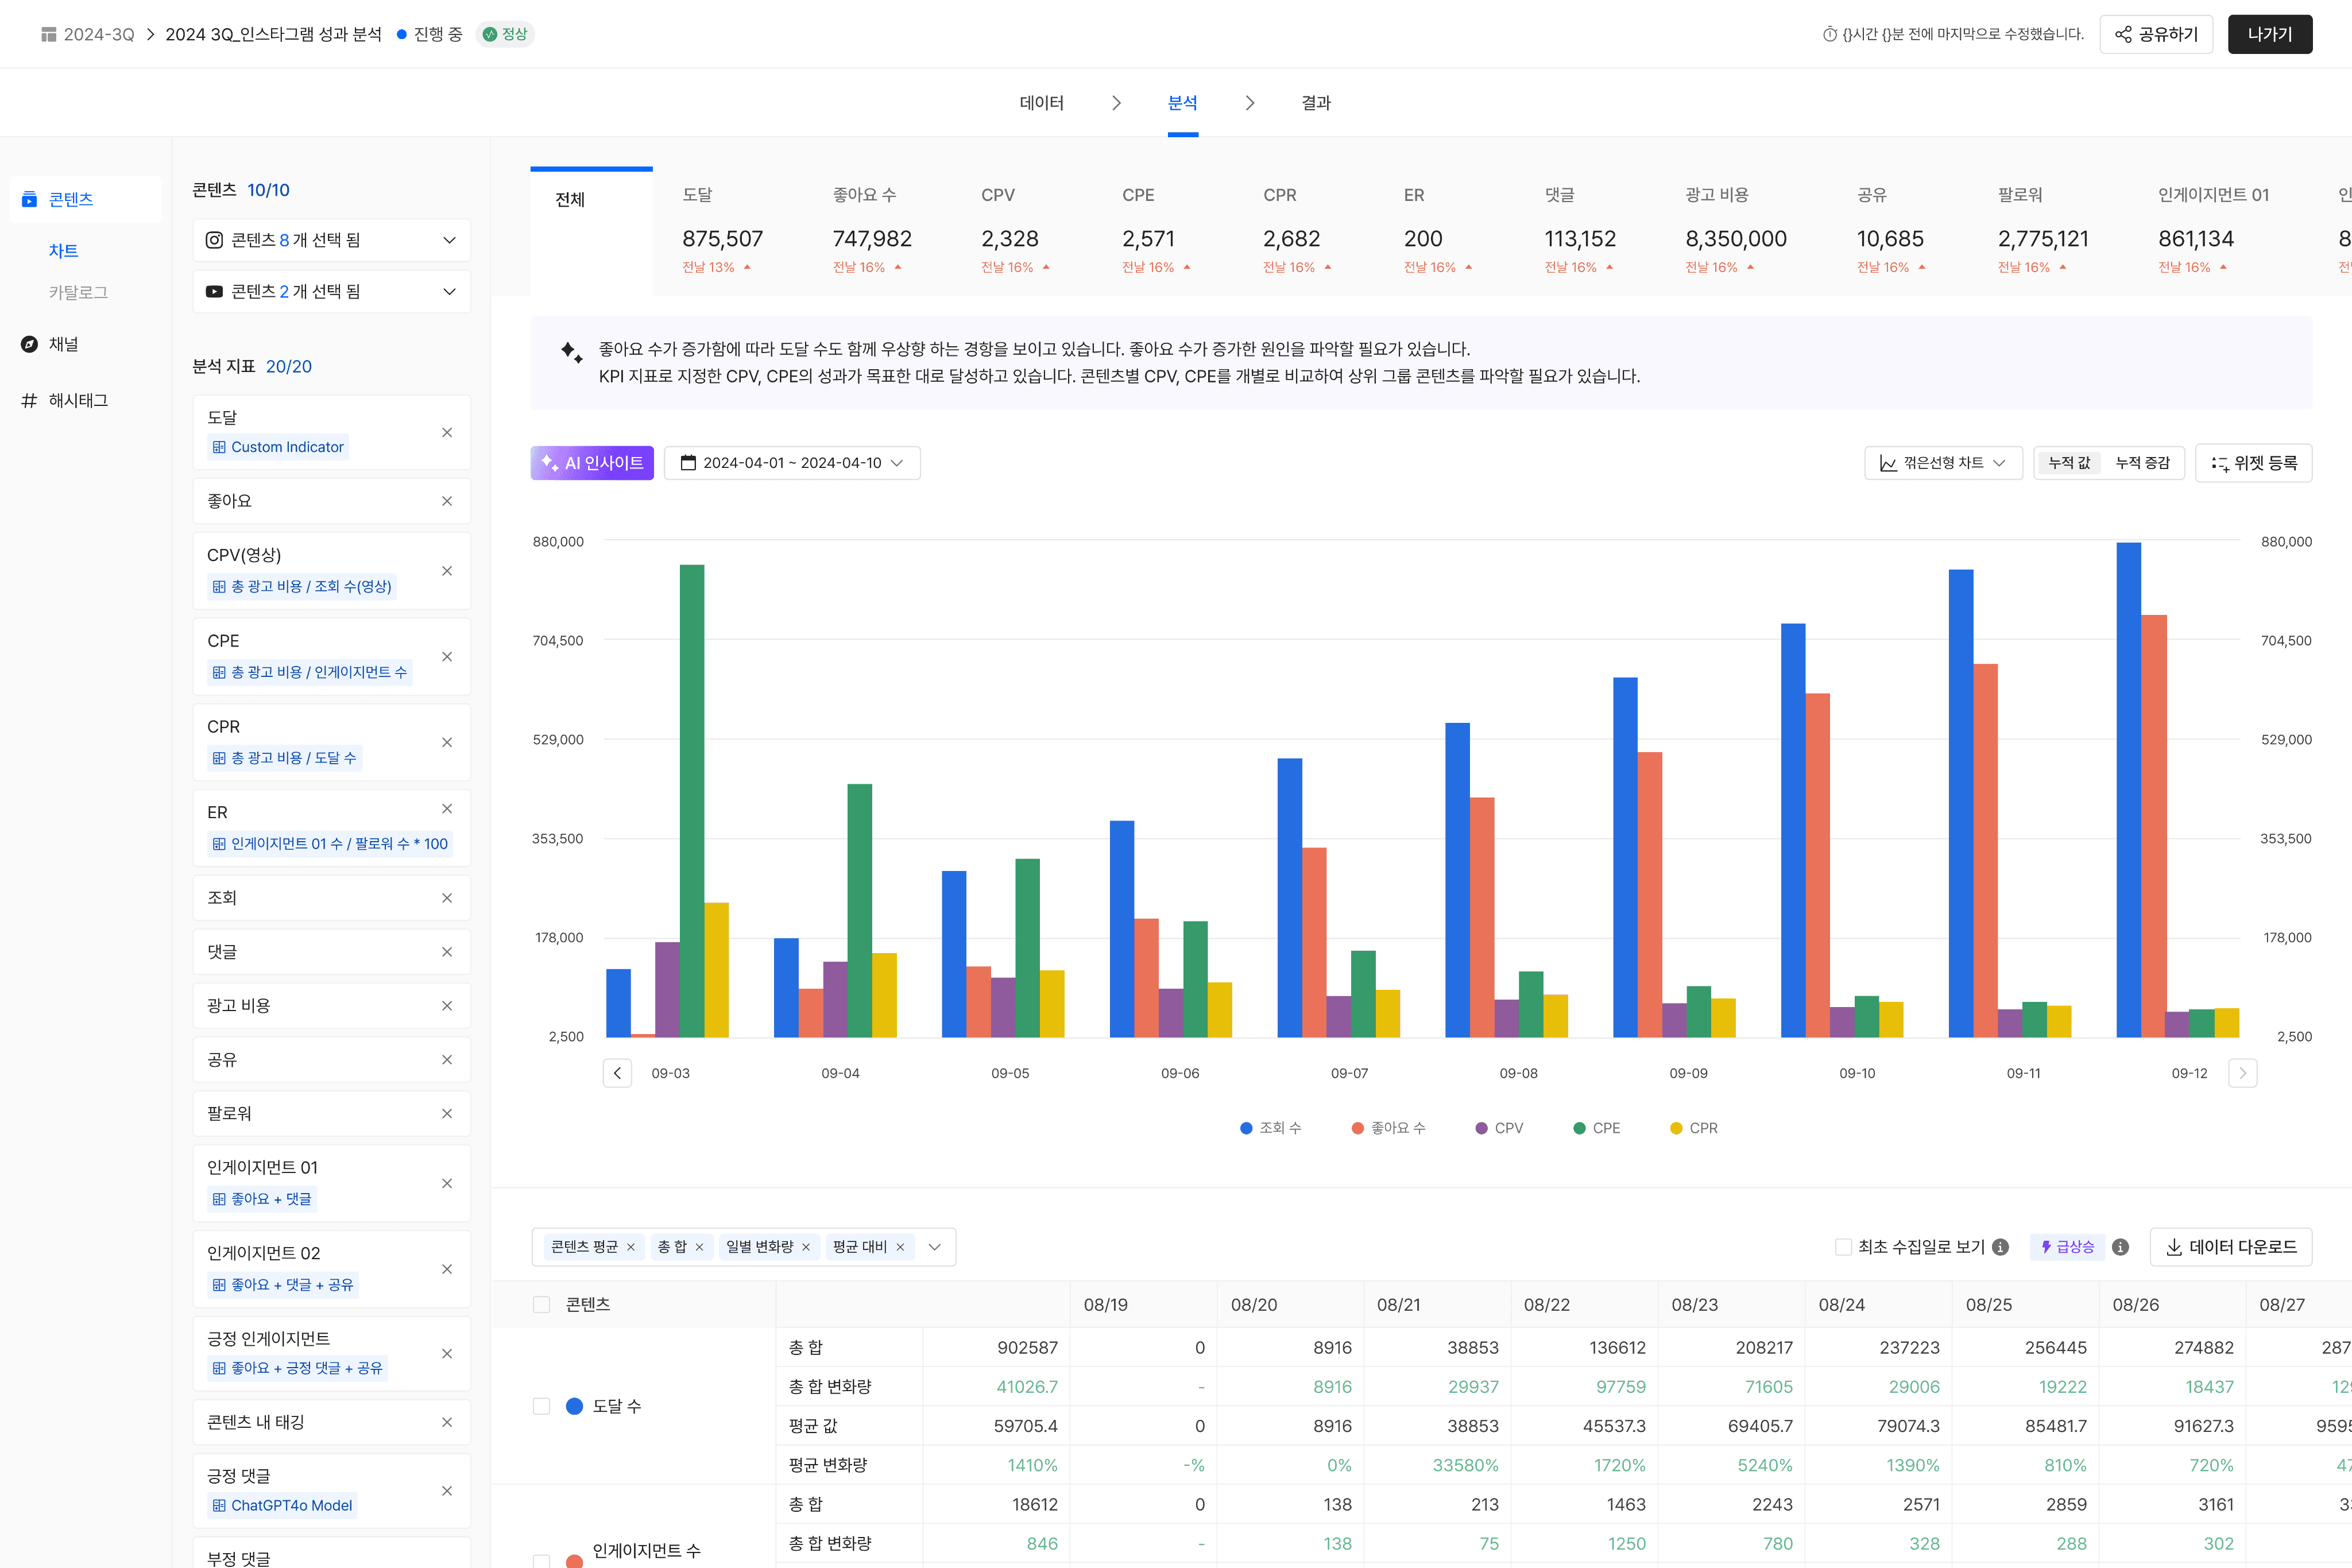Select the 카탈로그 submenu item
This screenshot has width=2352, height=1568.
(x=78, y=292)
